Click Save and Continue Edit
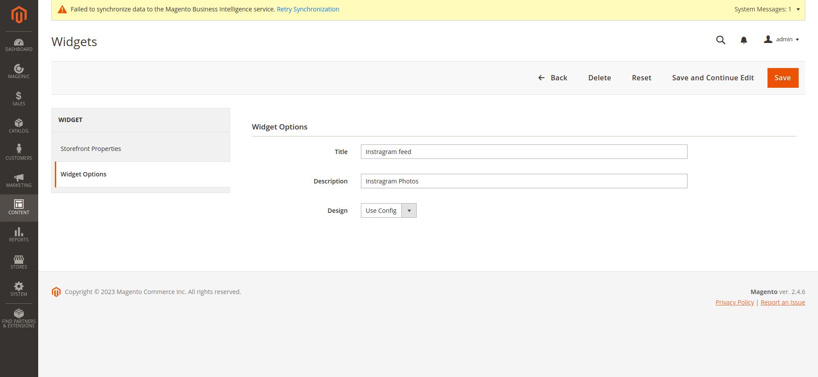The width and height of the screenshot is (818, 377). pyautogui.click(x=713, y=78)
